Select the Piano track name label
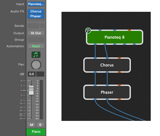Image resolution: width=160 pixels, height=136 pixels. (36, 132)
